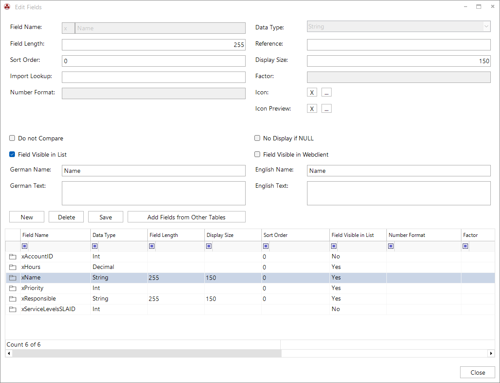The width and height of the screenshot is (500, 383).
Task: Click Add Fields from Other Tables
Action: (x=186, y=217)
